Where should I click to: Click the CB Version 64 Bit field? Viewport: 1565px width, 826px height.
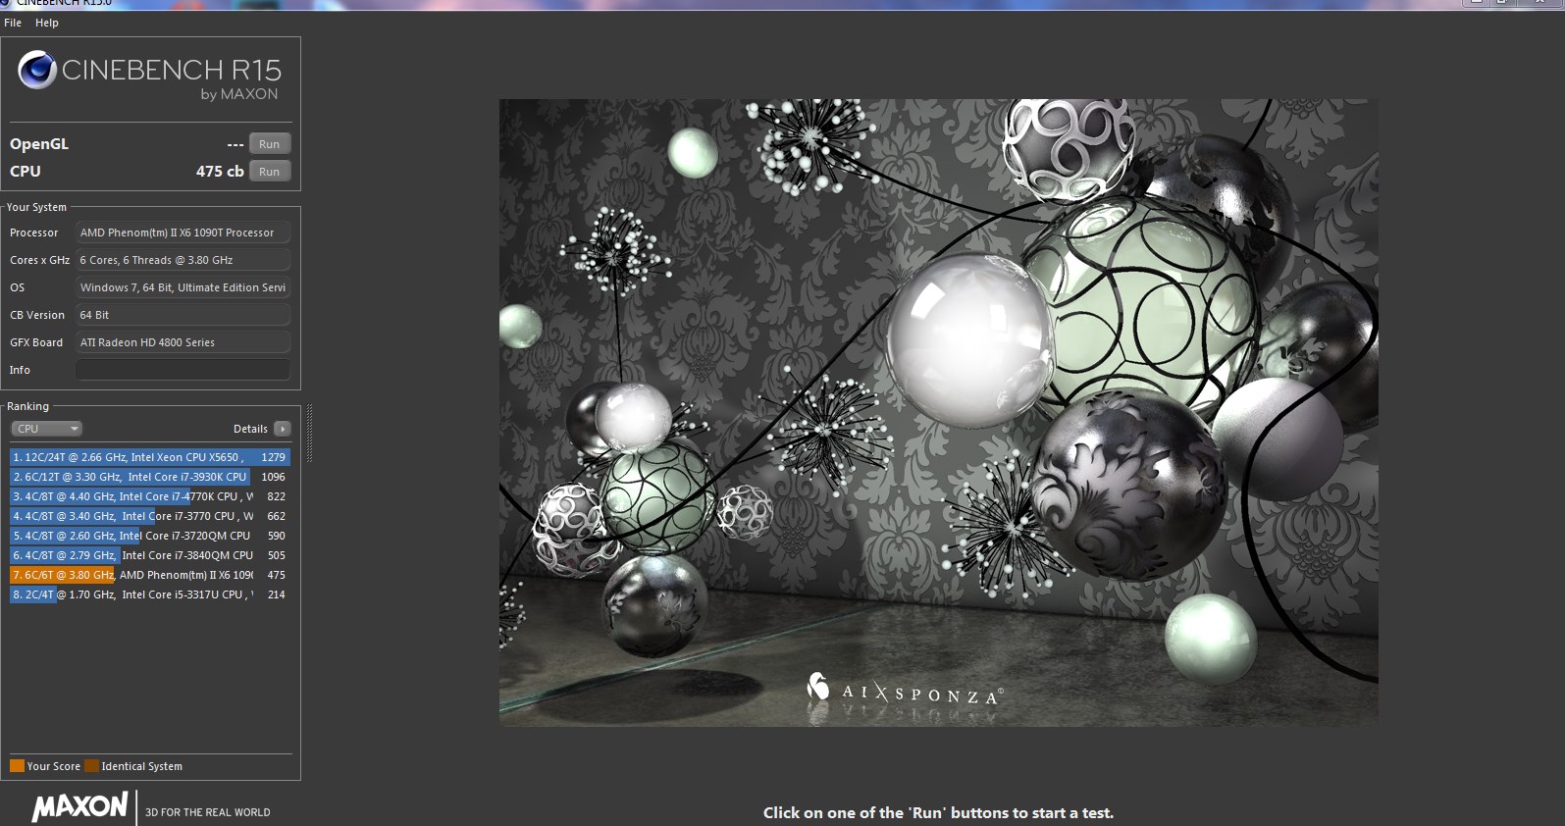(x=183, y=315)
